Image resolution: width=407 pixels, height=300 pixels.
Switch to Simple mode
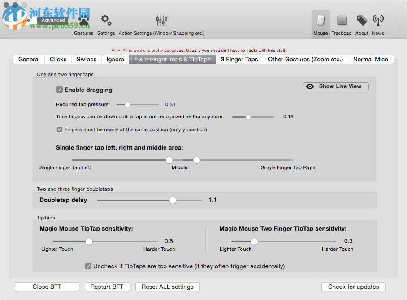pyautogui.click(x=22, y=20)
